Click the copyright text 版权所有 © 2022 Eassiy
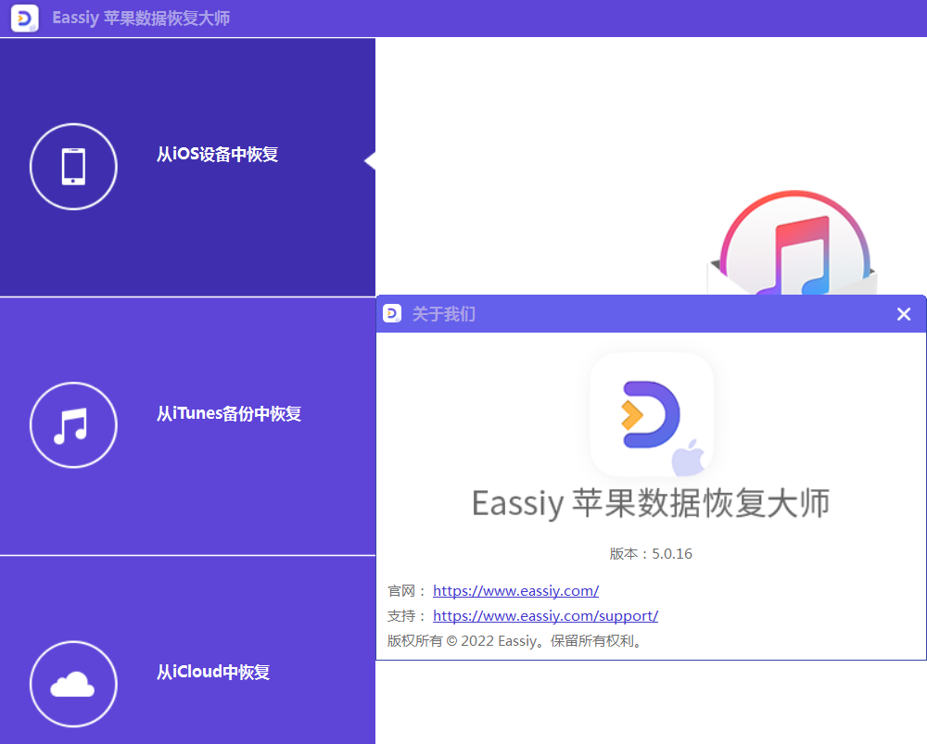 click(x=514, y=640)
